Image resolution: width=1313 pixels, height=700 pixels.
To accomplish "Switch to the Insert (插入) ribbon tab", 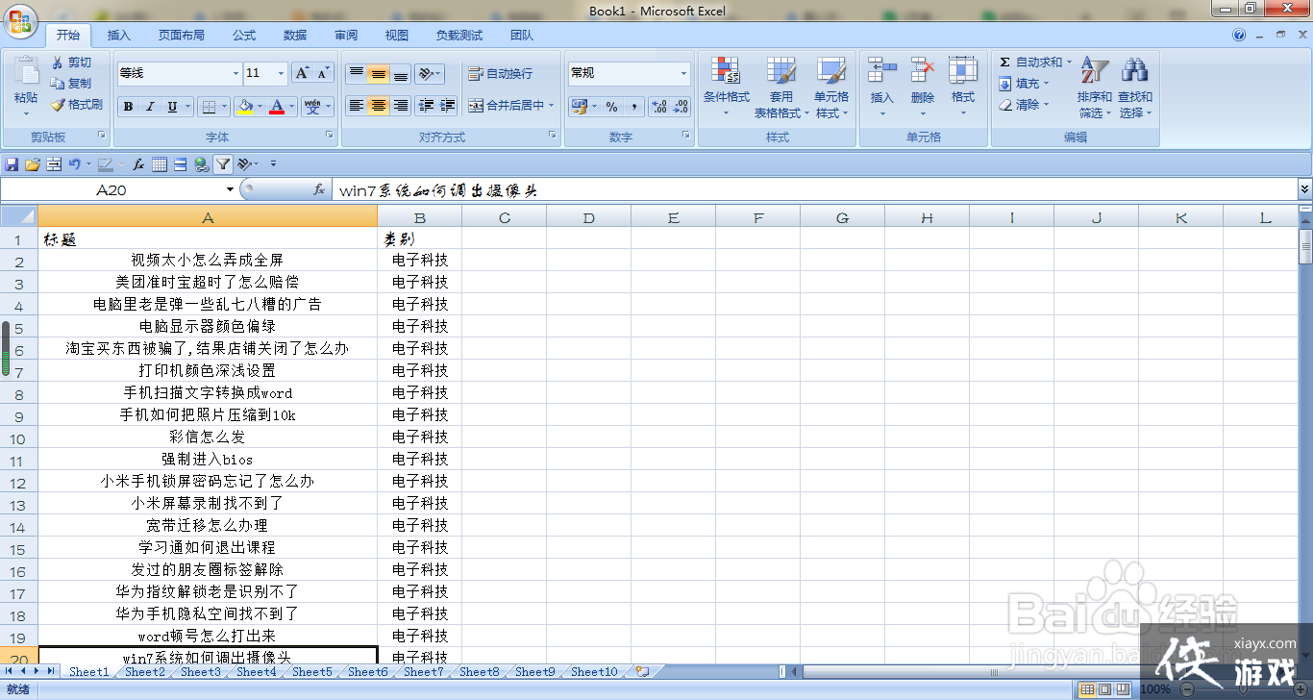I will click(119, 36).
